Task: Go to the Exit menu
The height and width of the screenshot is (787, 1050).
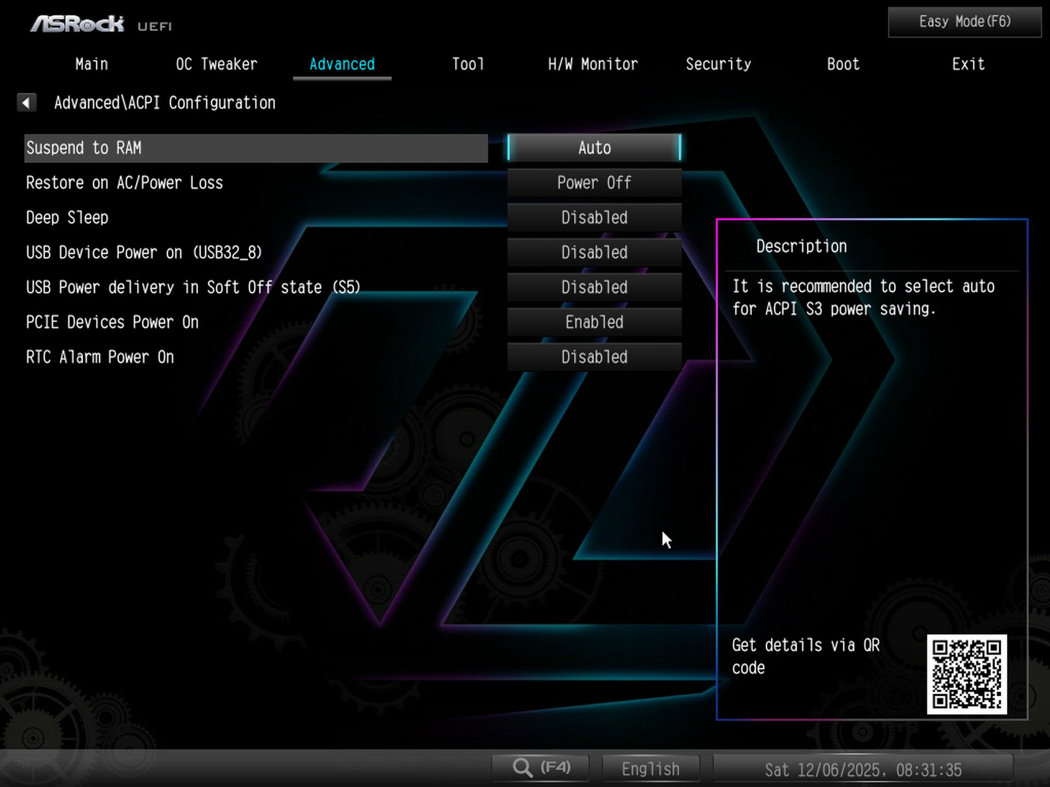Action: pos(968,64)
